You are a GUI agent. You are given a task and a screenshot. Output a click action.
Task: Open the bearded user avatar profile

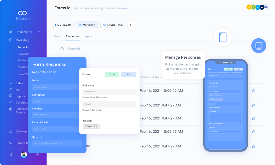click(24, 155)
